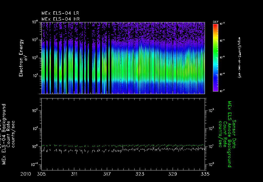Click the green anode background trace line
The width and height of the screenshot is (263, 182).
pyautogui.click(x=123, y=145)
